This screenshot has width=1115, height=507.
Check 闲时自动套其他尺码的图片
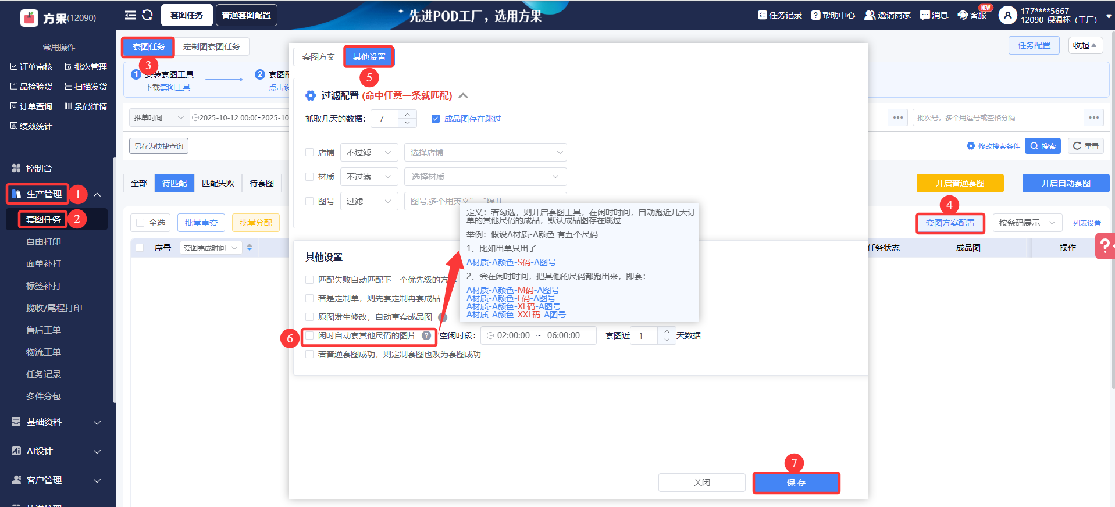pos(309,335)
